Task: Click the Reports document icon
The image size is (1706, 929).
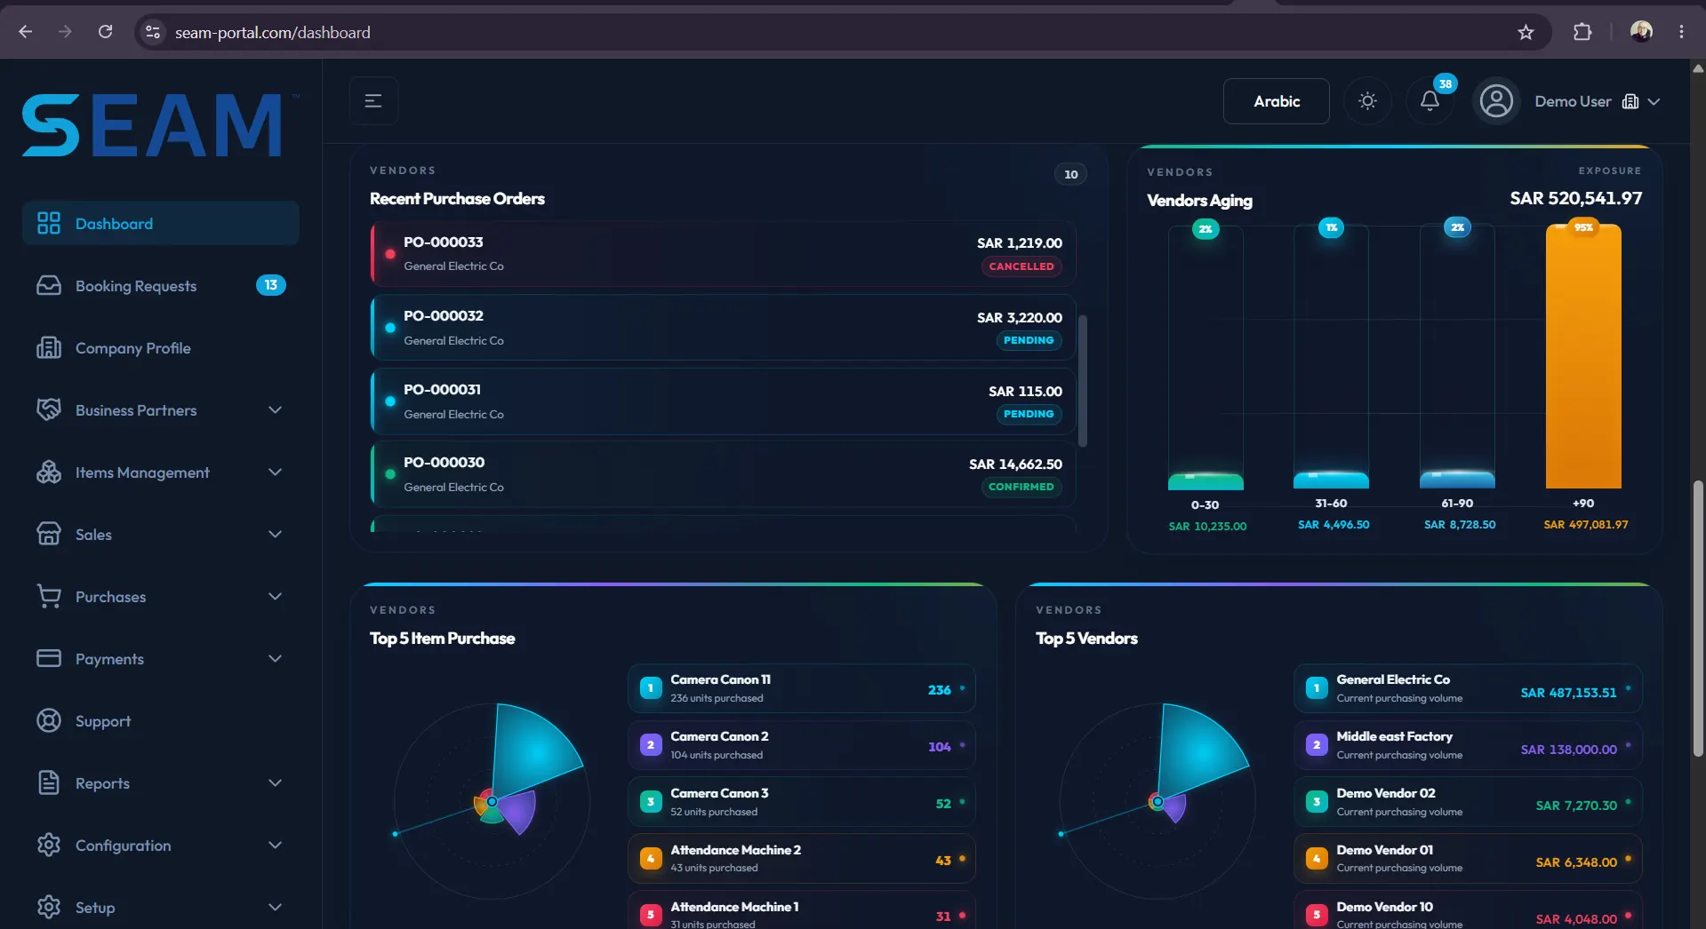Action: tap(49, 782)
